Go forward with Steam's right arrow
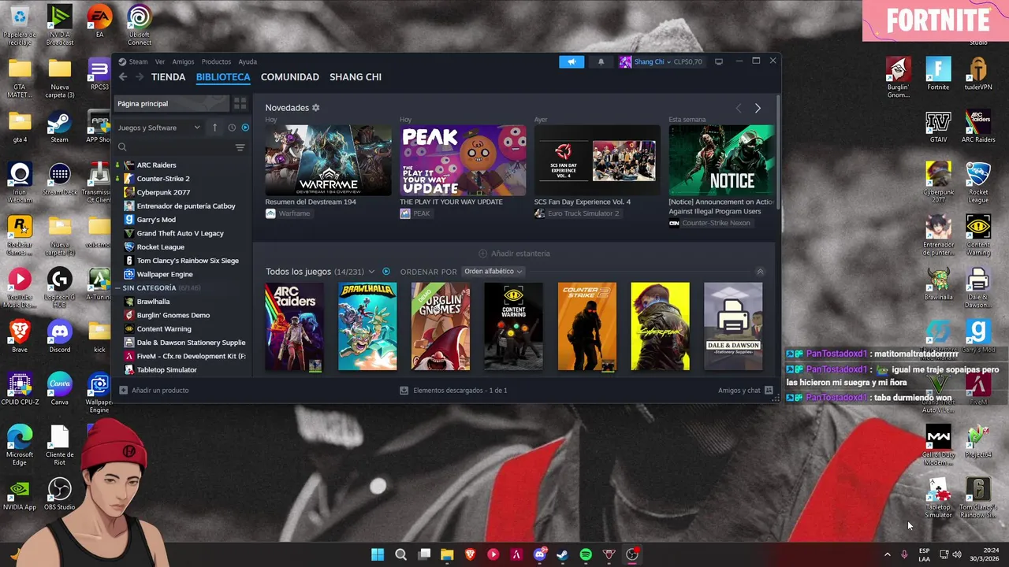The height and width of the screenshot is (567, 1009). click(x=140, y=77)
